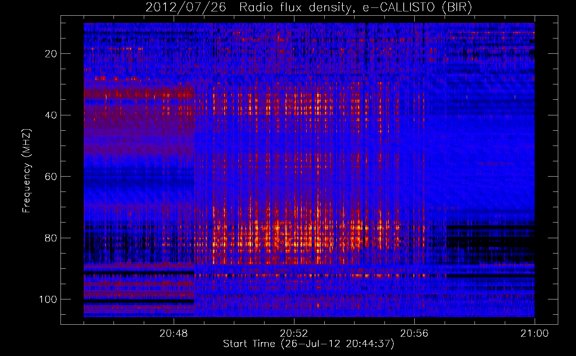Click the 100 MHz frequency tick label

[x=48, y=299]
